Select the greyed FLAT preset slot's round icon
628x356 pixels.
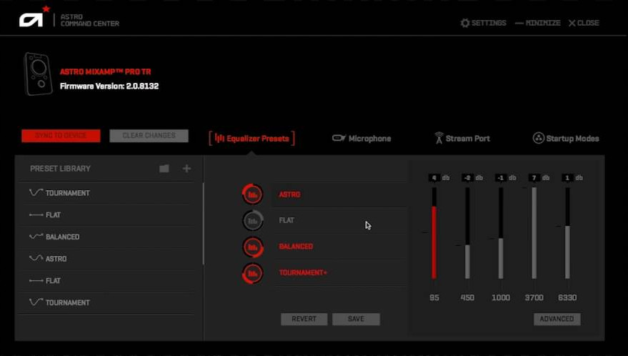click(253, 220)
